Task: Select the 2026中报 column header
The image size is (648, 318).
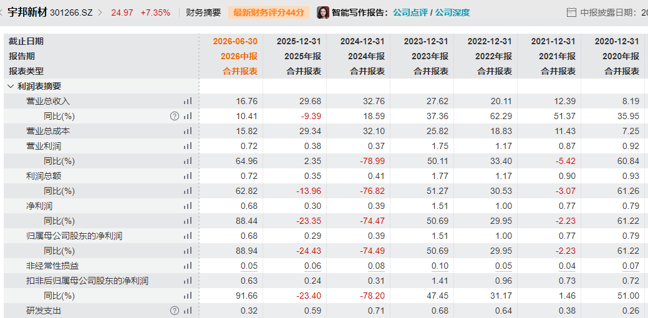Action: tap(240, 56)
